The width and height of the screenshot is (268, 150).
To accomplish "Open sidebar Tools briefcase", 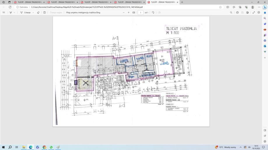I will 265,29.
